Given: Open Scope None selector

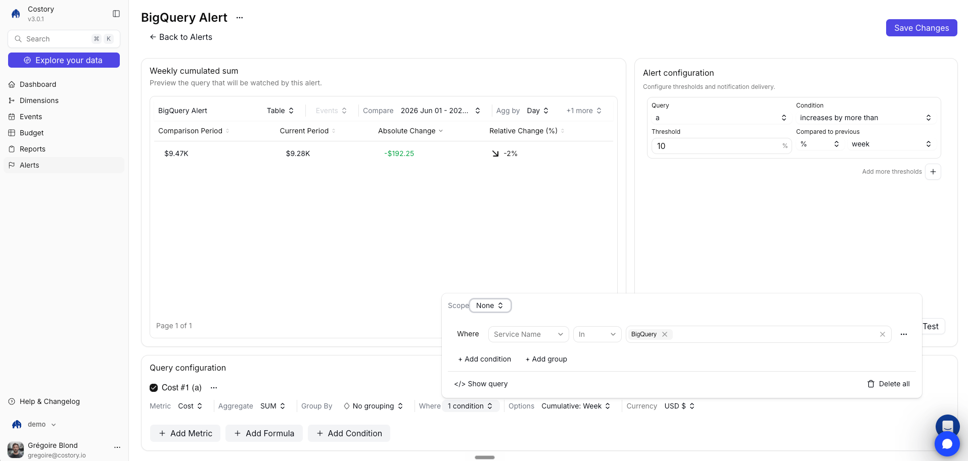Looking at the screenshot, I should pos(490,305).
